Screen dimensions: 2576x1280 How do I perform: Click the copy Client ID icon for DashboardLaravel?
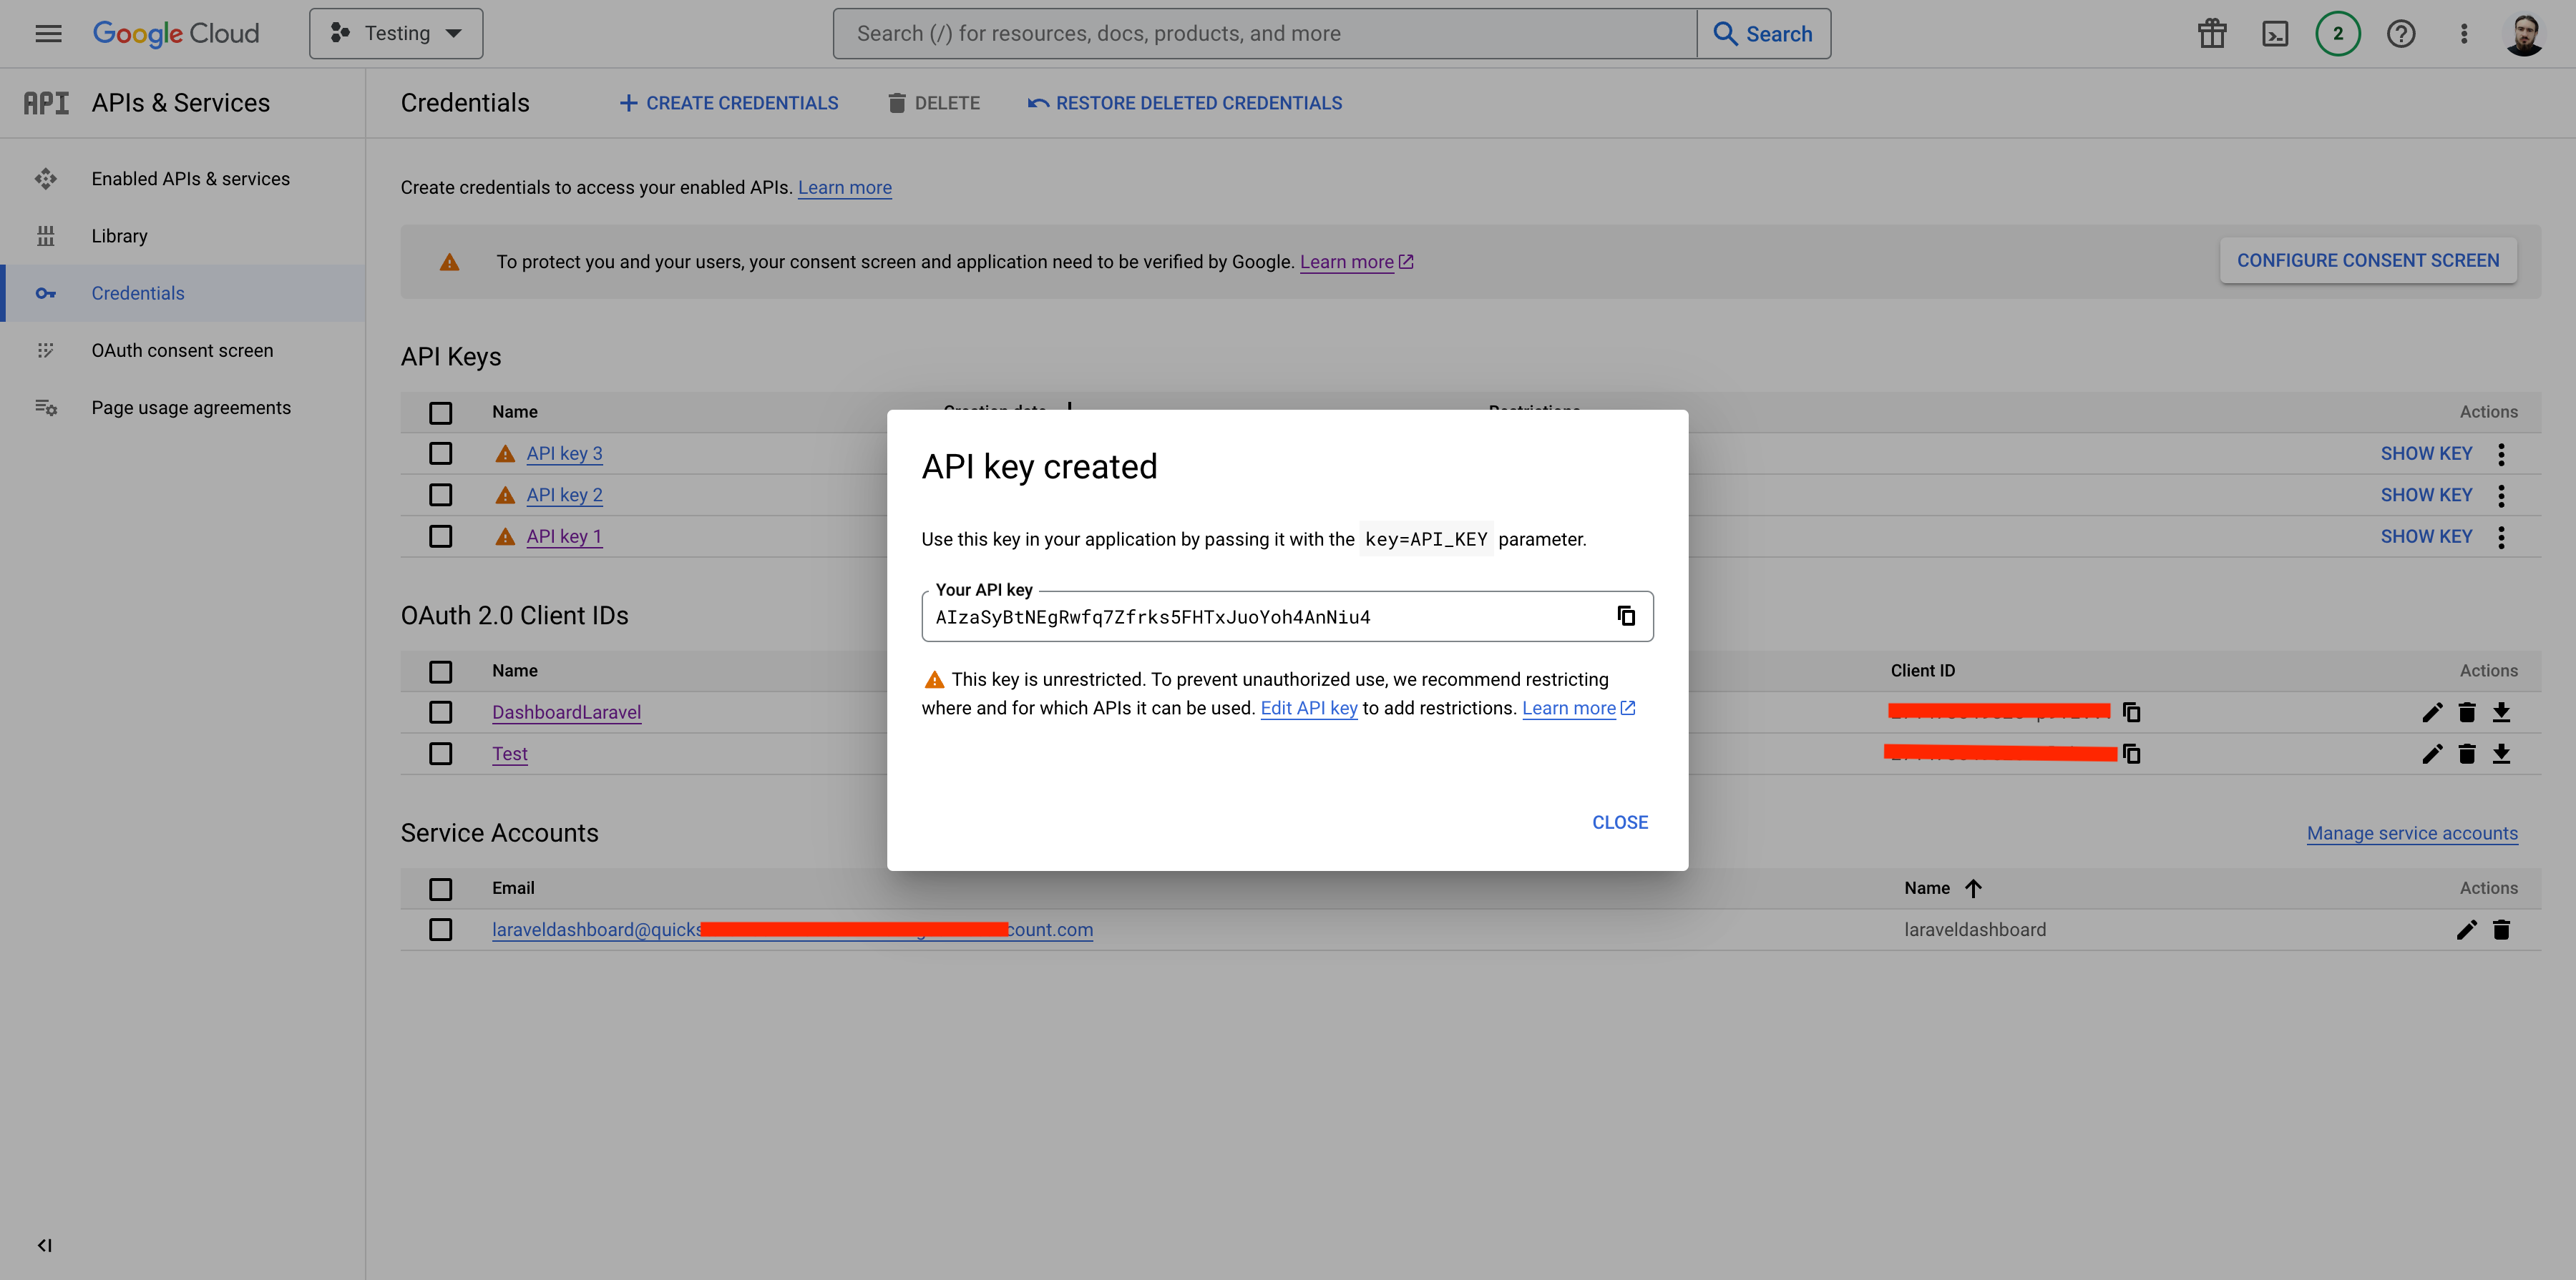(x=2131, y=712)
